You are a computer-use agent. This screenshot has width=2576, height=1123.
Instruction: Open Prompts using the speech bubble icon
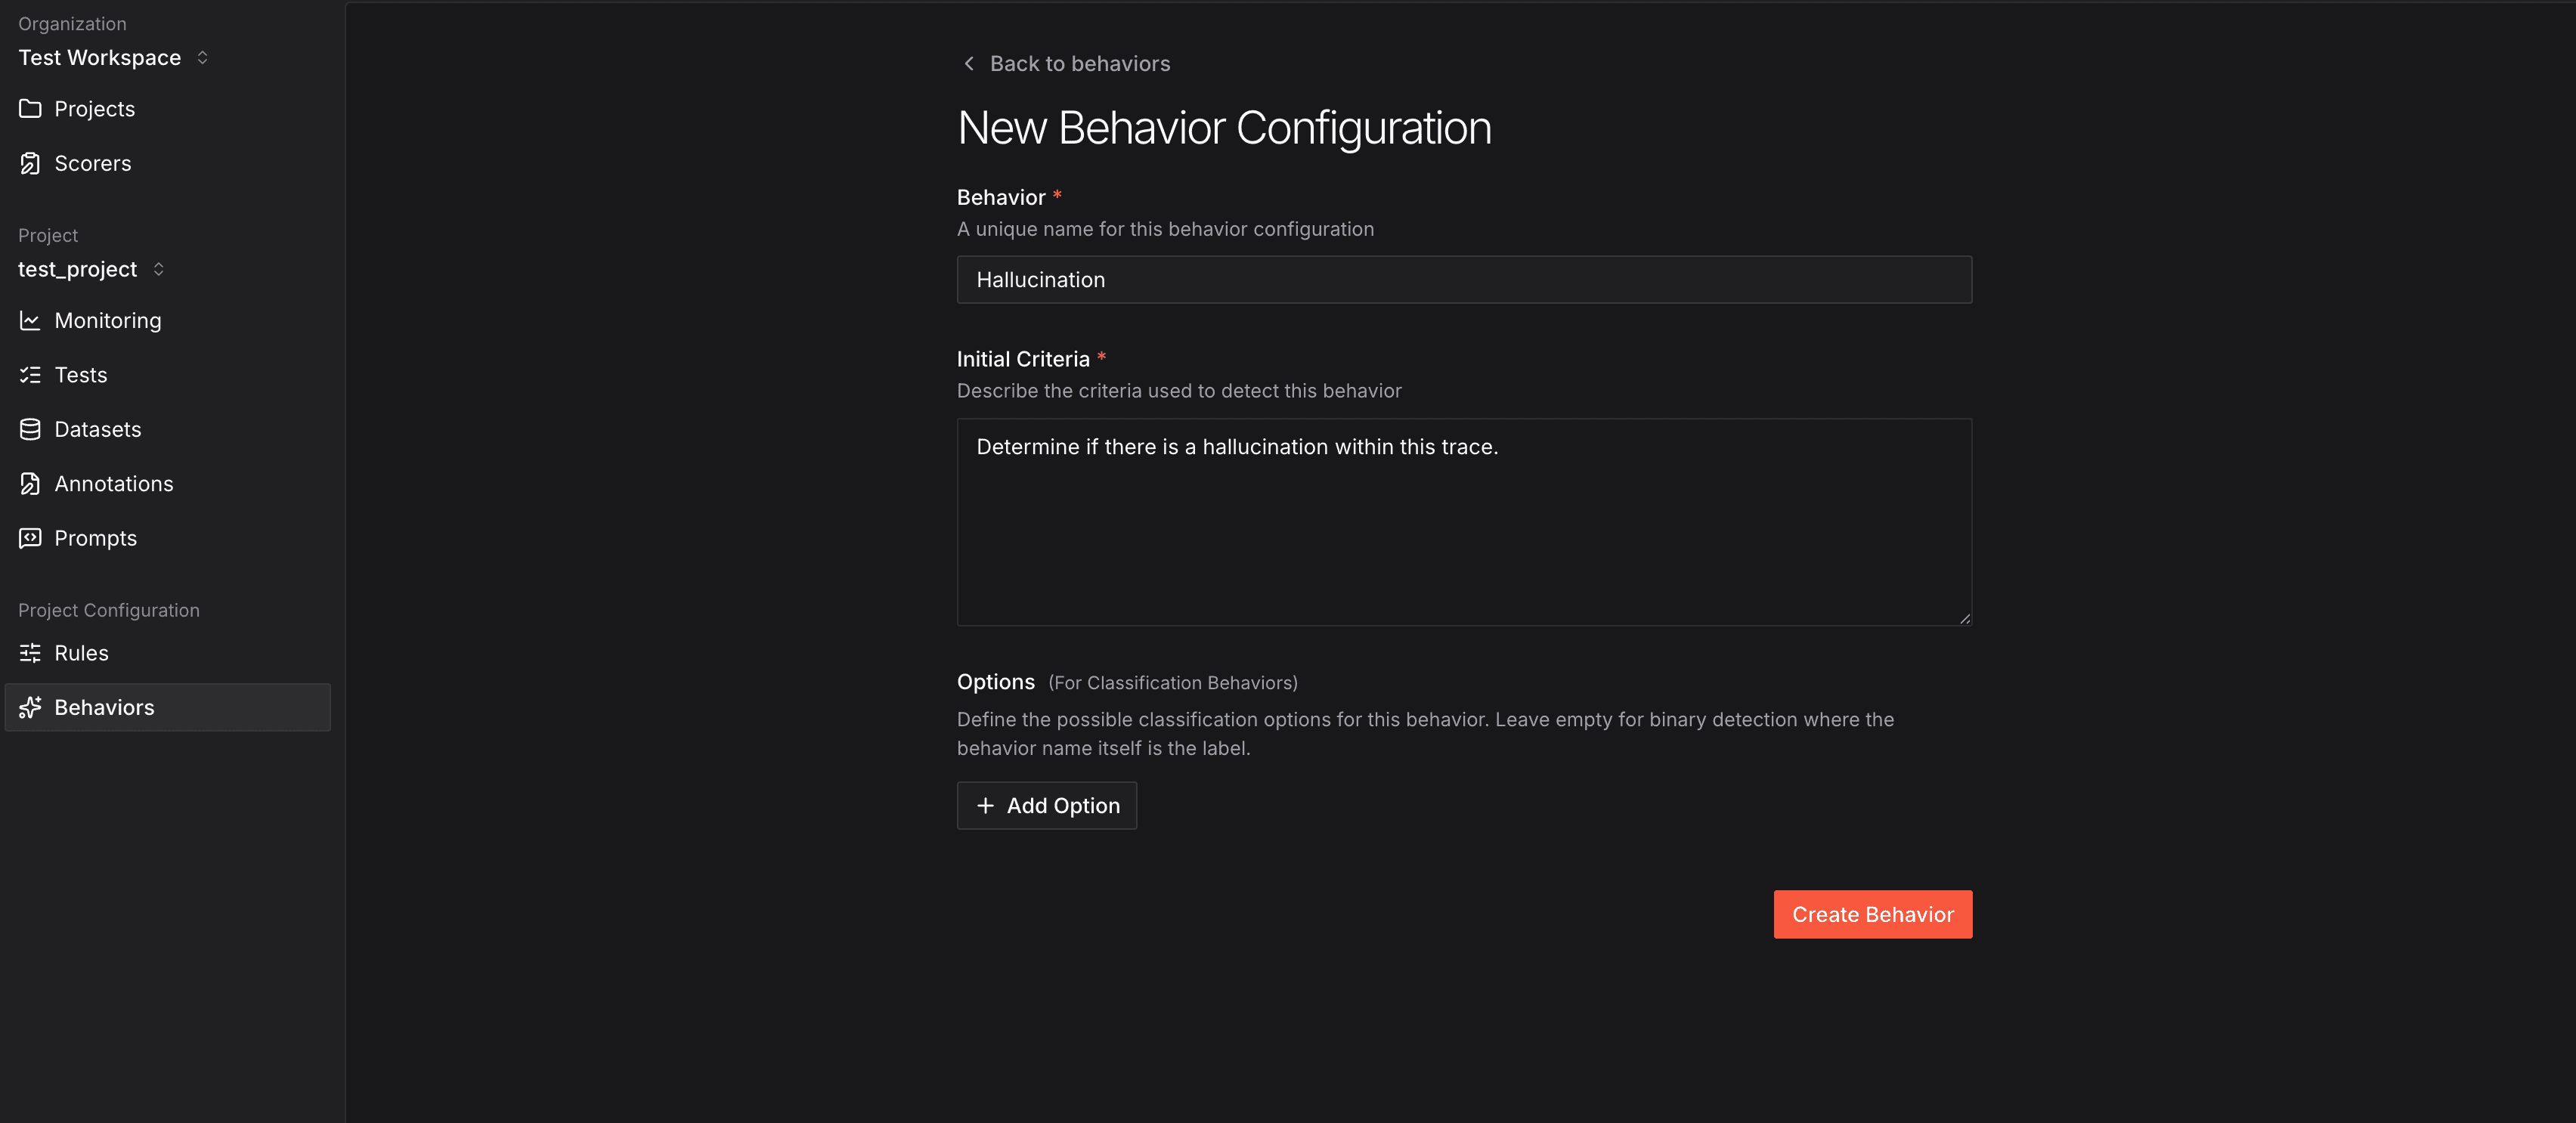(30, 537)
